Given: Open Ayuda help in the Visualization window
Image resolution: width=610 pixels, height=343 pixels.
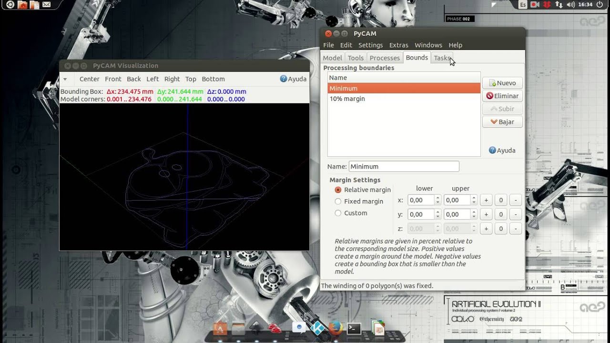Looking at the screenshot, I should (293, 79).
